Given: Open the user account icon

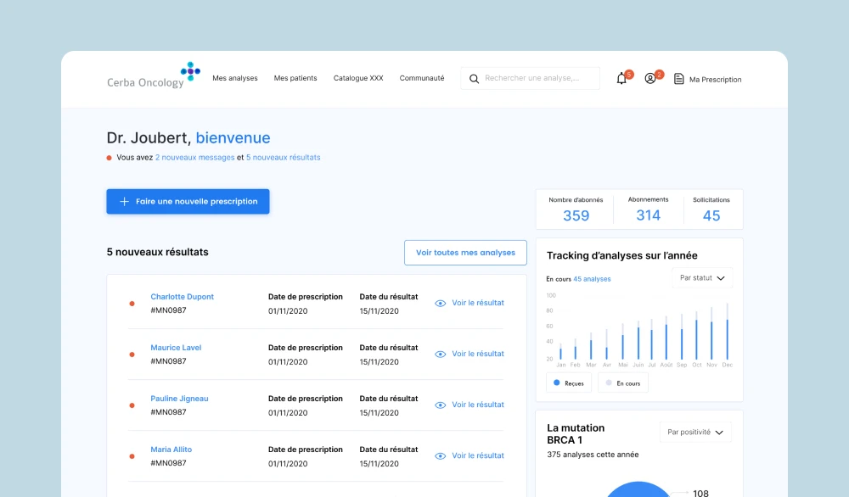Looking at the screenshot, I should pyautogui.click(x=650, y=79).
